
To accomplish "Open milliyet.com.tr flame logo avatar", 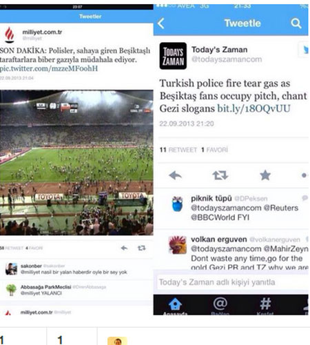I will coord(10,34).
